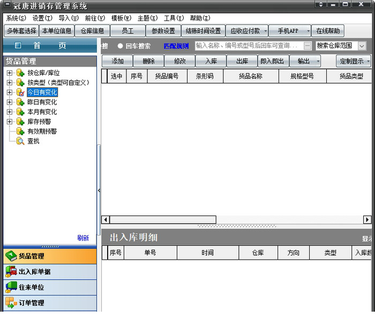Click the 库存预警 folder icon
The height and width of the screenshot is (324, 375).
pyautogui.click(x=20, y=122)
